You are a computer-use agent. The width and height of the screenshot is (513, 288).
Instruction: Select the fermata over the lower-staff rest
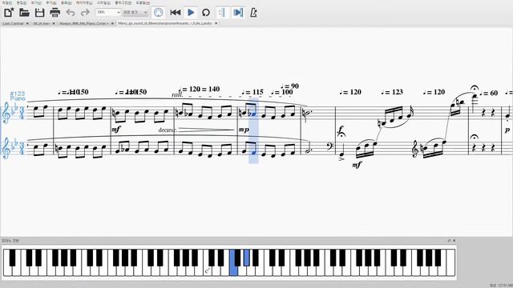click(x=474, y=137)
